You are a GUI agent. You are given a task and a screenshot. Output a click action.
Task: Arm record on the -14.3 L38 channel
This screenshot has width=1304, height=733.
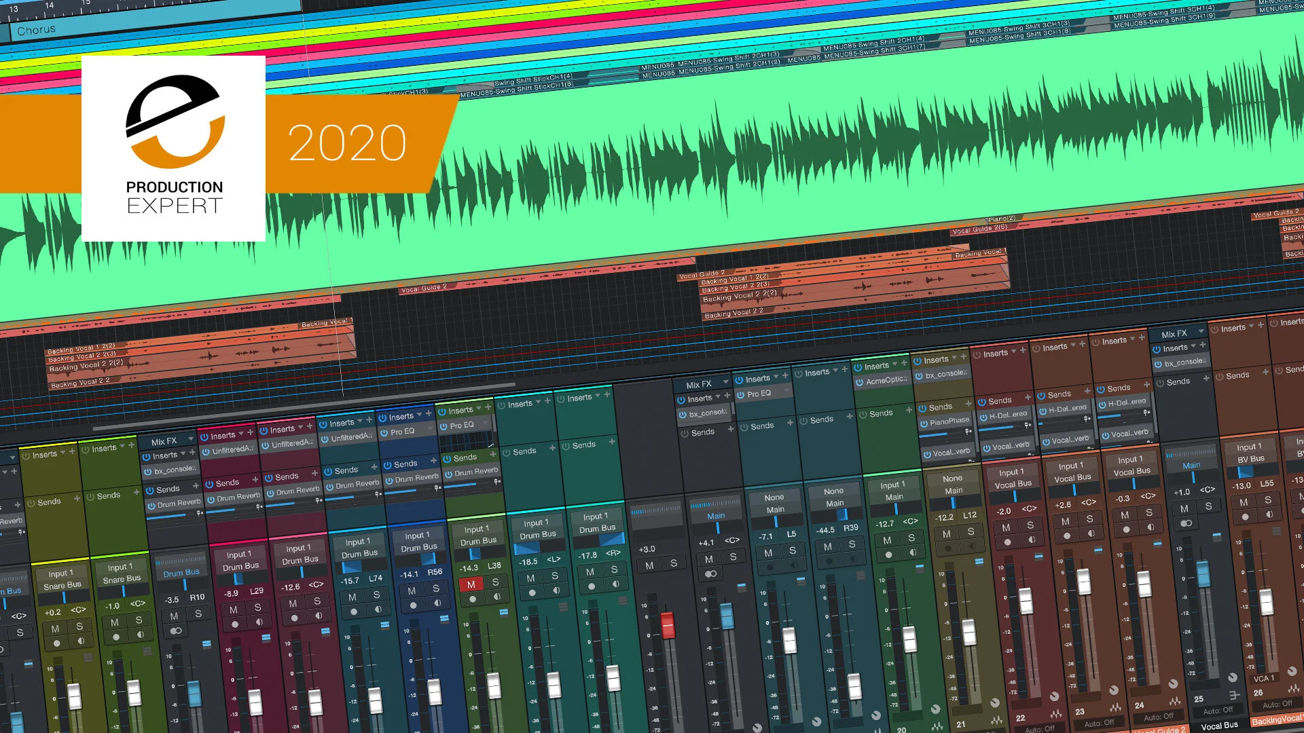coord(472,599)
